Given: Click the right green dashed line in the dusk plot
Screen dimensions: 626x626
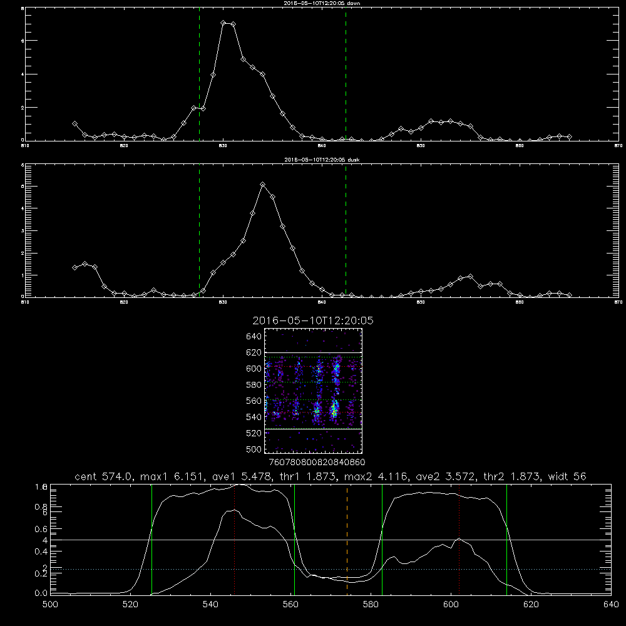Looking at the screenshot, I should tap(346, 230).
